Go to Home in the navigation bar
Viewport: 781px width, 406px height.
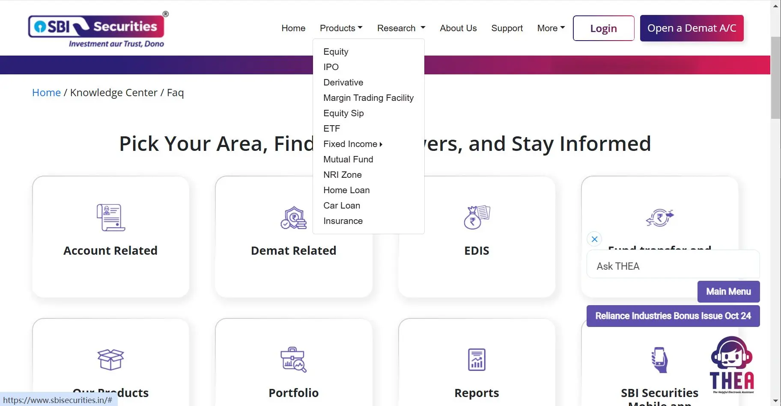coord(293,28)
